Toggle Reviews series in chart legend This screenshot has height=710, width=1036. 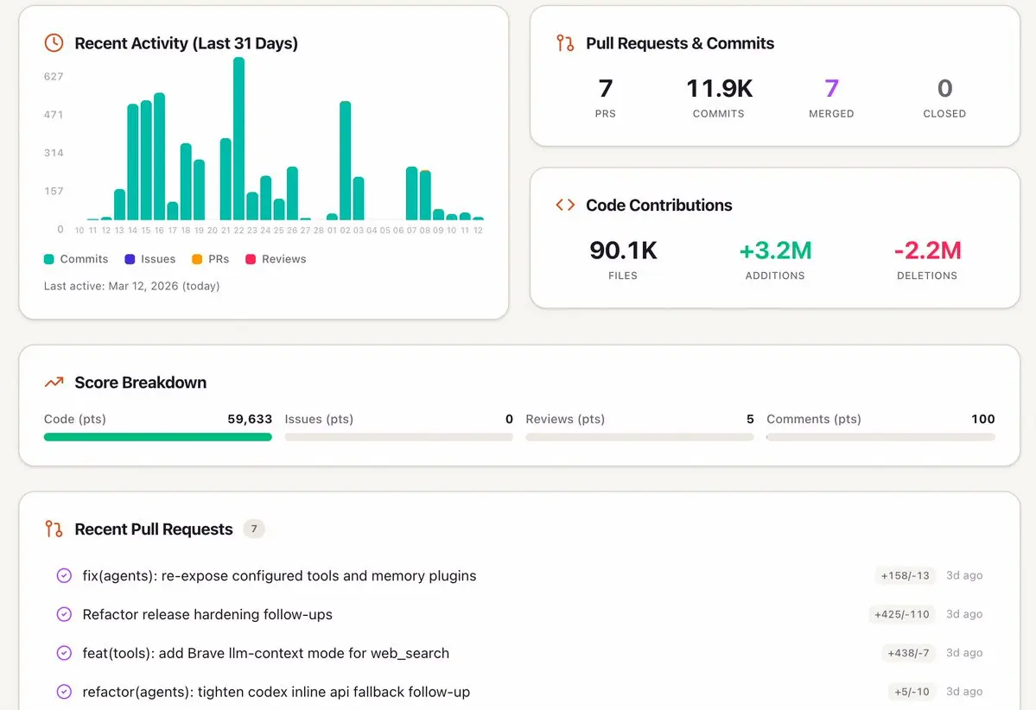coord(276,259)
